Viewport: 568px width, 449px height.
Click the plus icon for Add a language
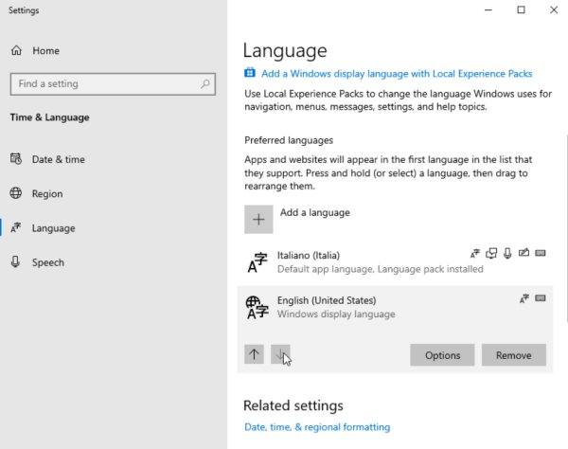258,219
